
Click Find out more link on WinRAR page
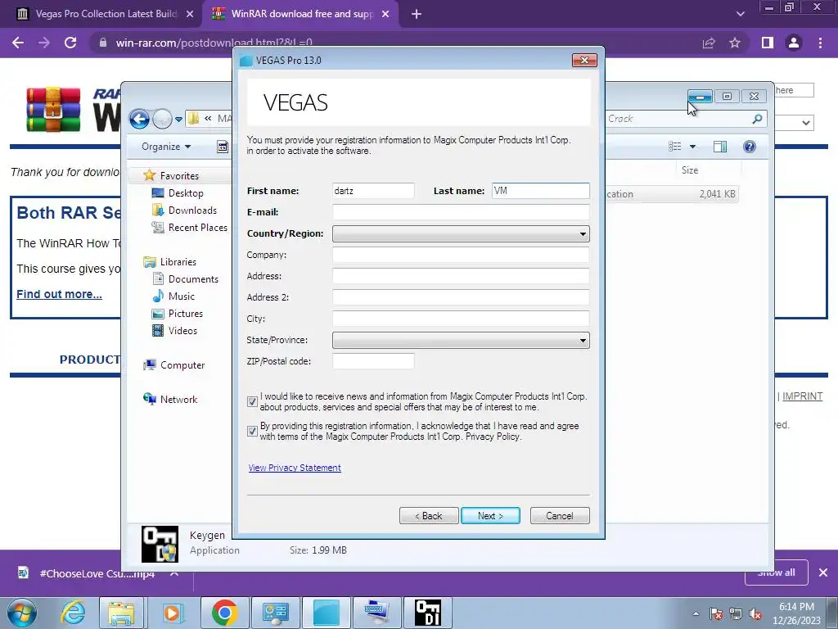[59, 294]
